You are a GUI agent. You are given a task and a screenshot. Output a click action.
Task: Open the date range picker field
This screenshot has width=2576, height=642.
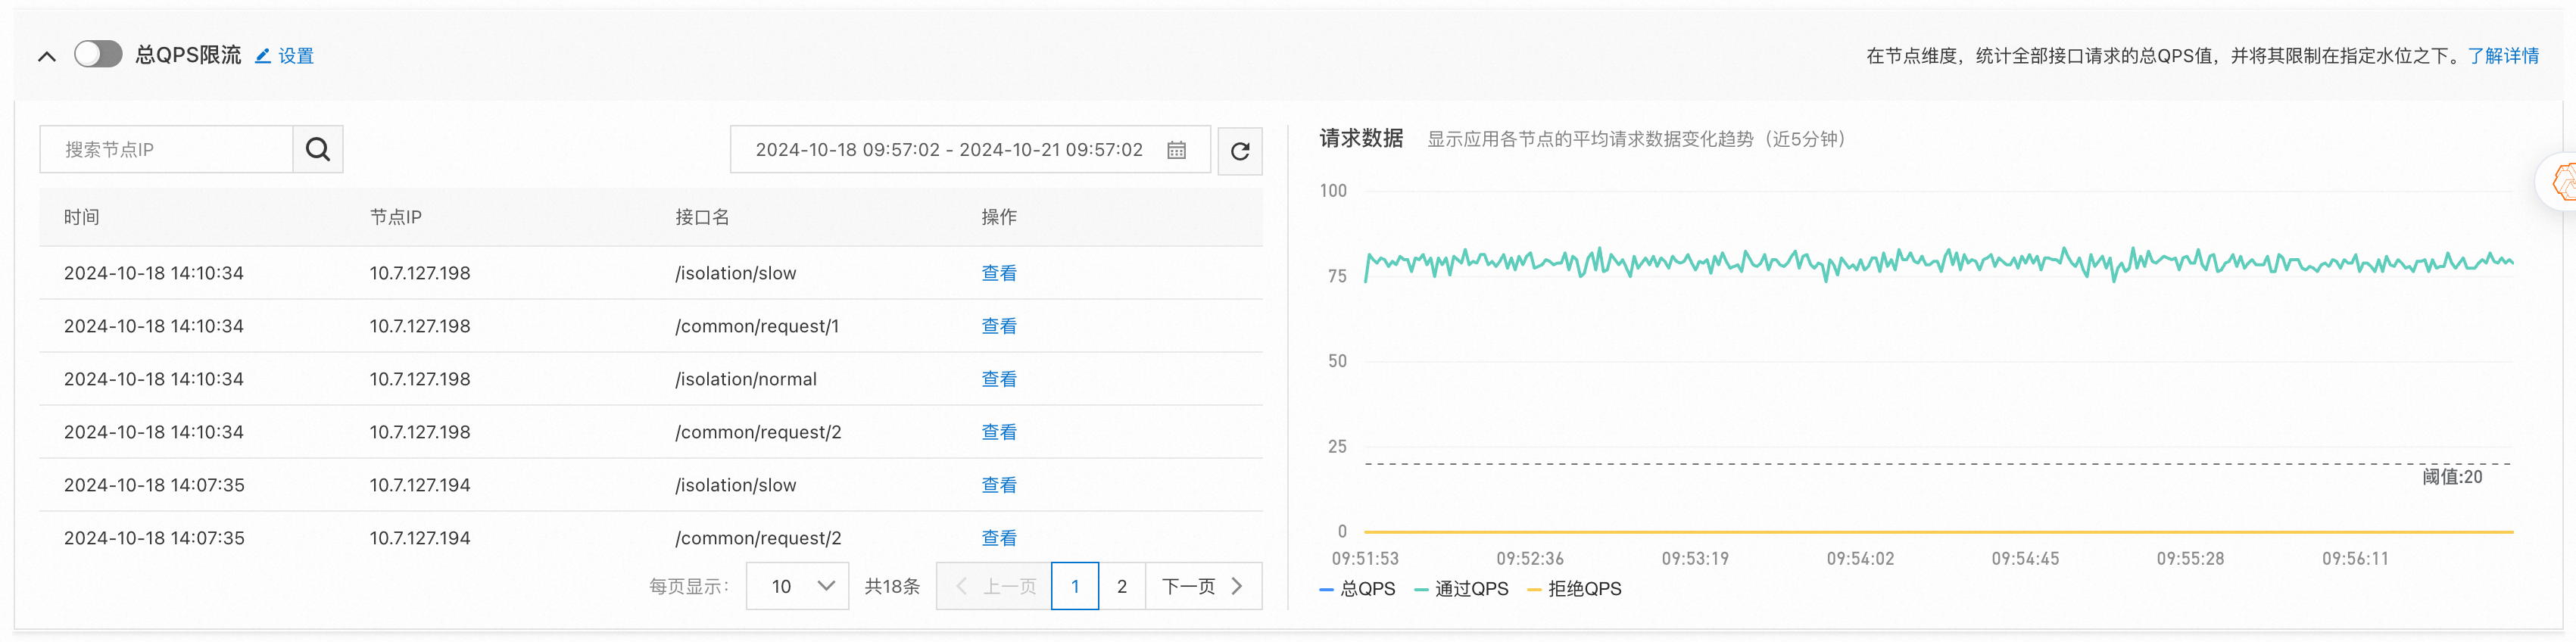[x=970, y=150]
